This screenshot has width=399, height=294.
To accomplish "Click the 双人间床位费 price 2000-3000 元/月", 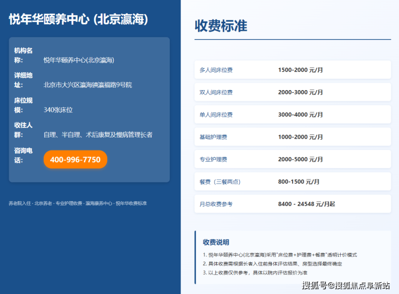I will click(x=300, y=92).
